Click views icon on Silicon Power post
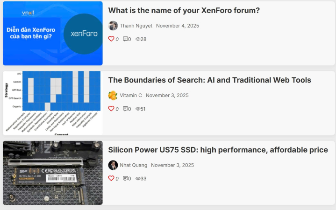The width and height of the screenshot is (336, 210). point(138,178)
